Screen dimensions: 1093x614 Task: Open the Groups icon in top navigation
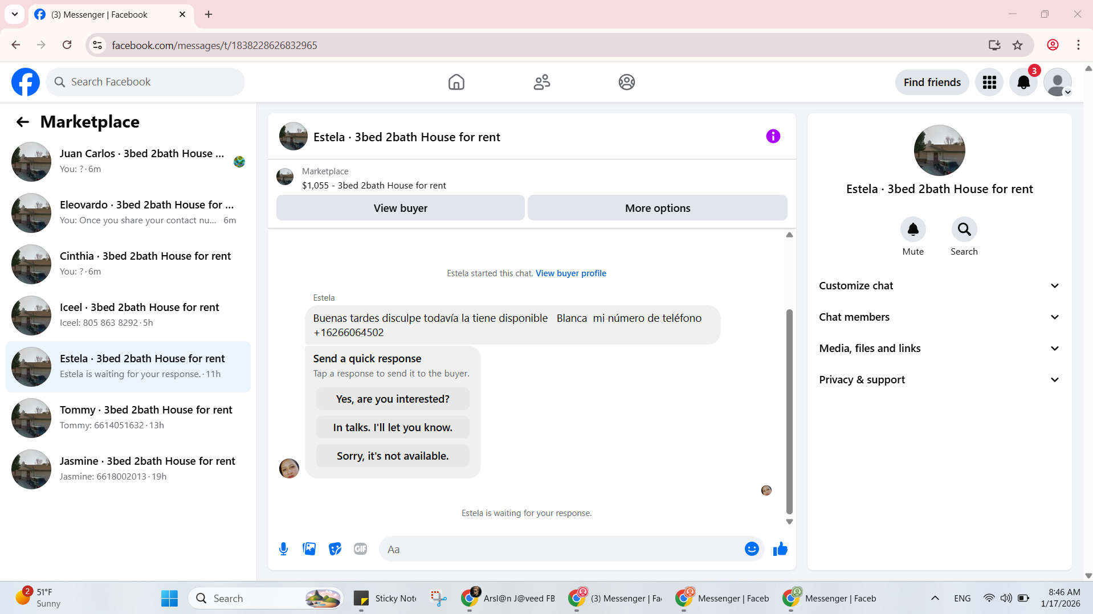pos(627,82)
